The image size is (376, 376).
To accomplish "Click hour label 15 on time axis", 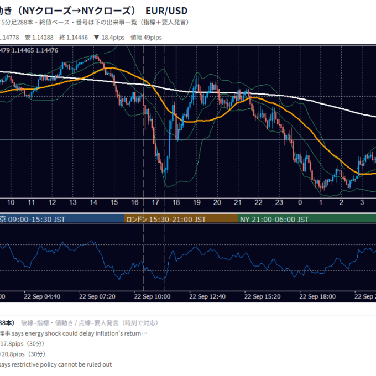I will (114, 202).
